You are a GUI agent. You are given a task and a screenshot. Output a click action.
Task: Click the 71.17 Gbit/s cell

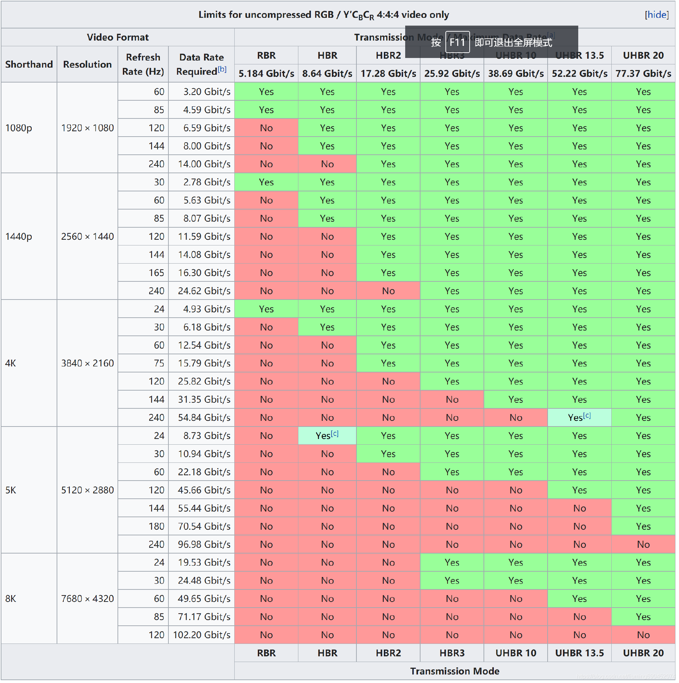(201, 616)
